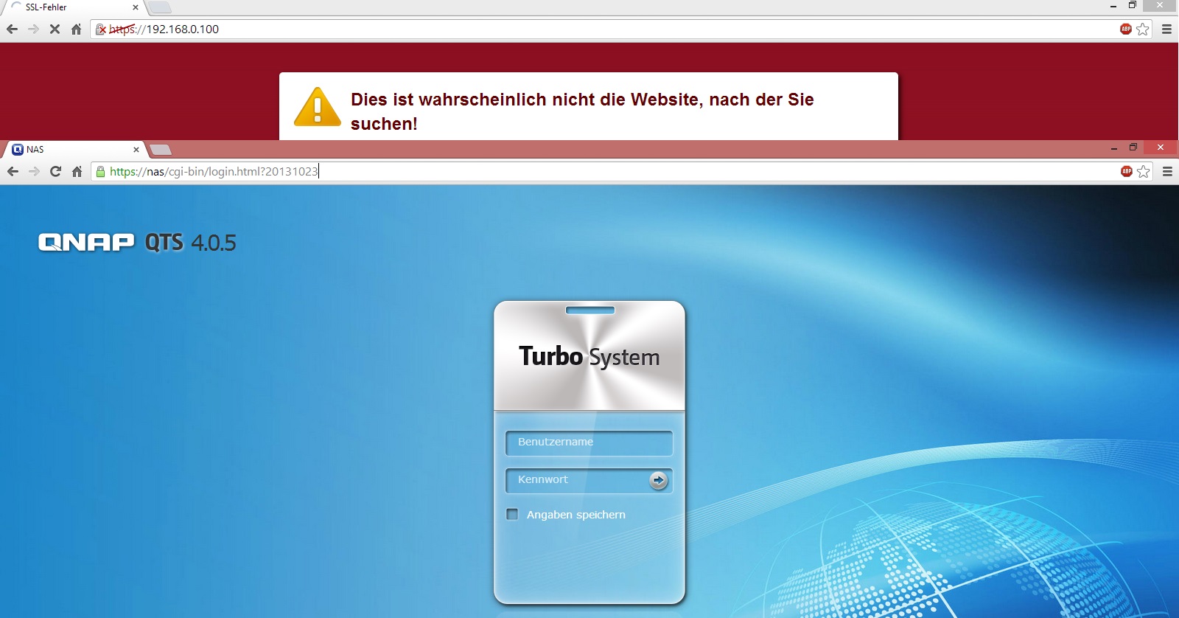The width and height of the screenshot is (1179, 618).
Task: Go back in NAS window
Action: pyautogui.click(x=13, y=171)
